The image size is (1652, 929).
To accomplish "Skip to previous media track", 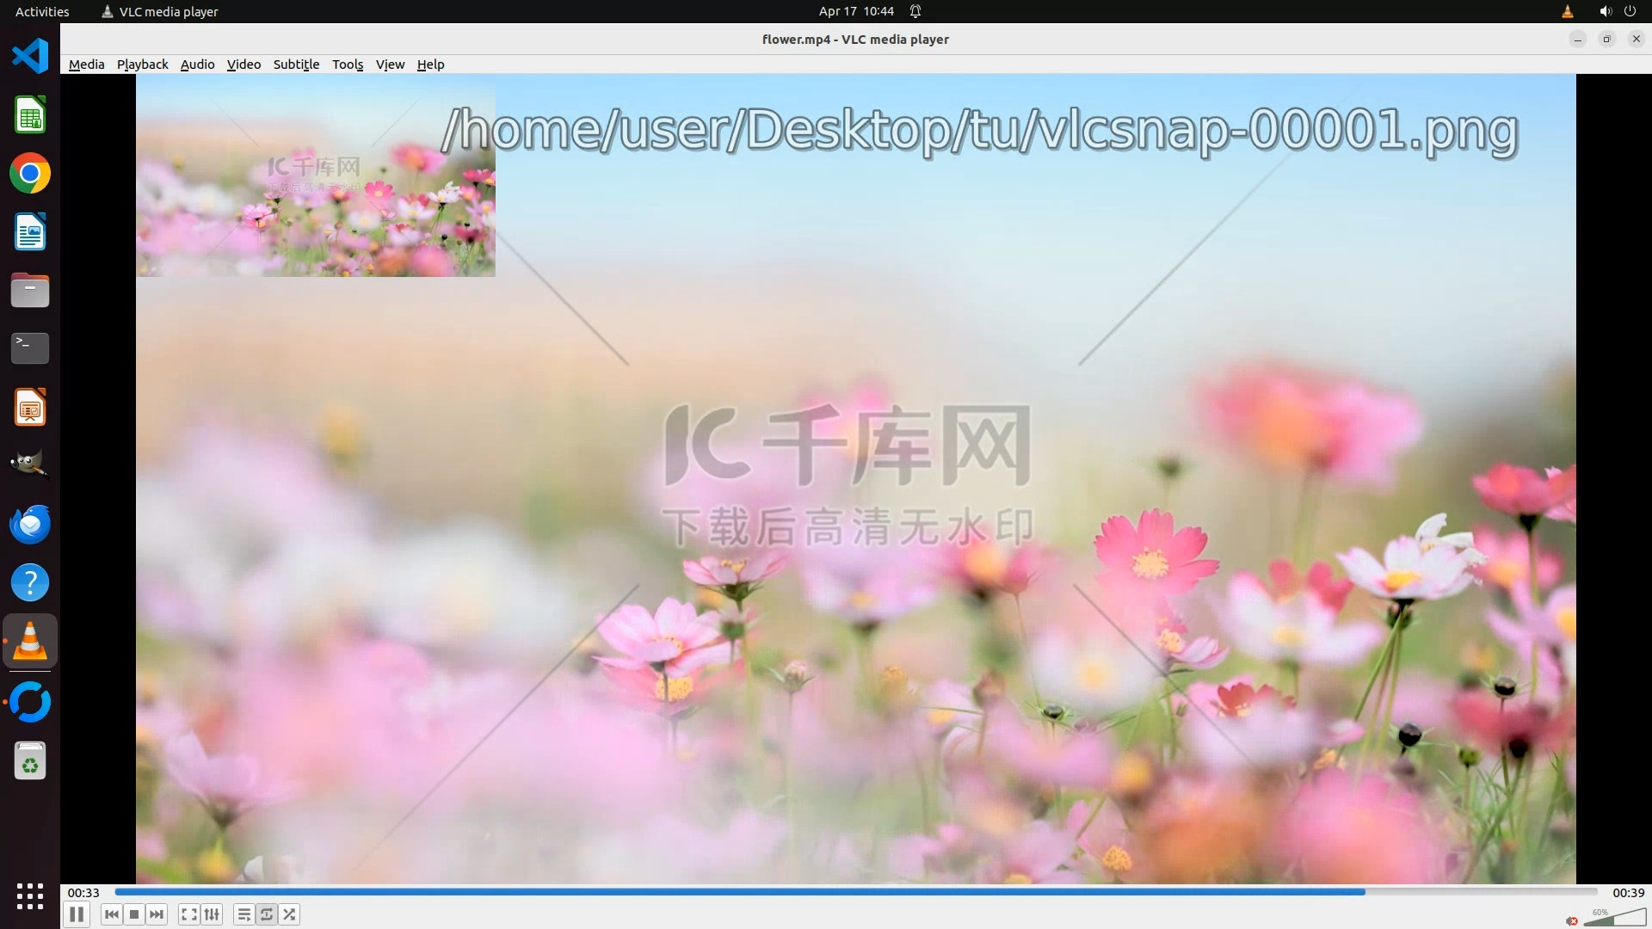I will (112, 914).
